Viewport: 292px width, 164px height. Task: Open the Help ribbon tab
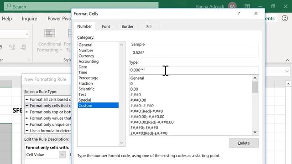tap(7, 19)
